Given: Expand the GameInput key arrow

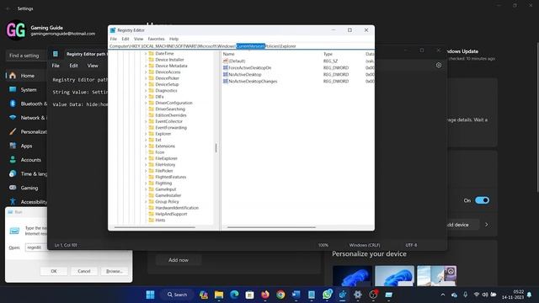Looking at the screenshot, I should click(146, 189).
